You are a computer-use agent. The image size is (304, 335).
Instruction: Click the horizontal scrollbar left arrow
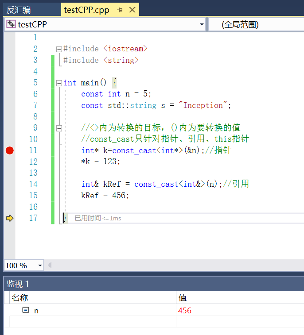(50, 266)
